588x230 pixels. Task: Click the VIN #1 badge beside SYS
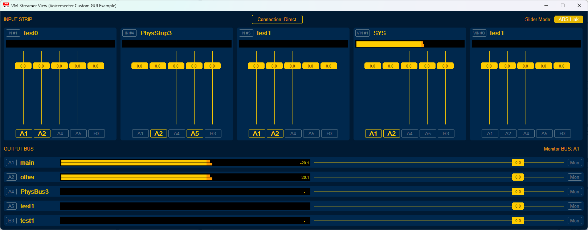click(x=362, y=33)
